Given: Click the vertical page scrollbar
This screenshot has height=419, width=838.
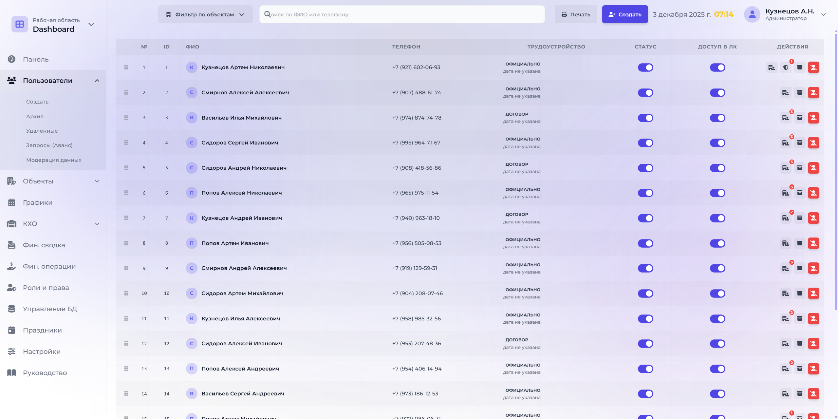Looking at the screenshot, I should 836,170.
